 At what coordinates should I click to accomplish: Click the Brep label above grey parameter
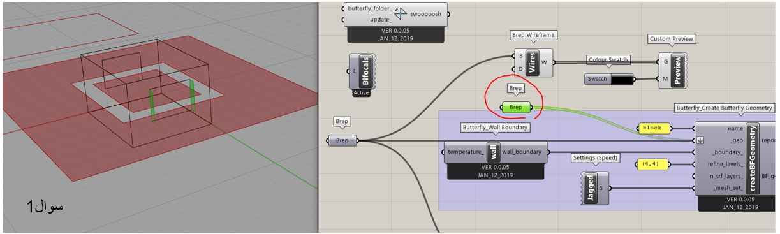[x=342, y=121]
